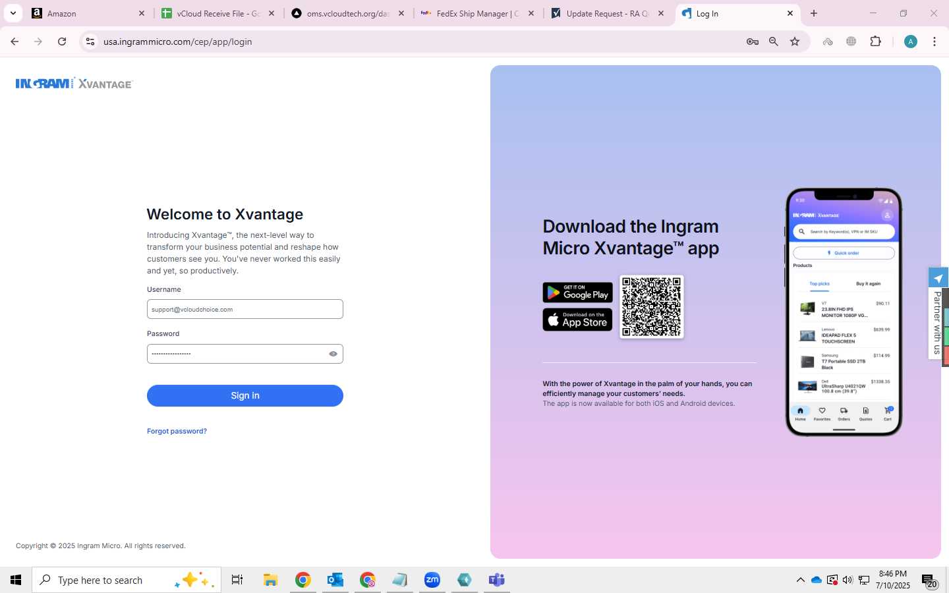Open the Get it on Google Play badge

coord(577,293)
